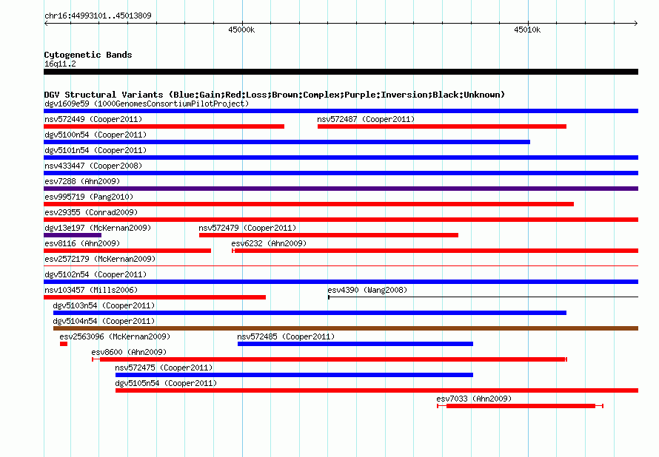Select the thin black line of esv4390

coord(484,297)
